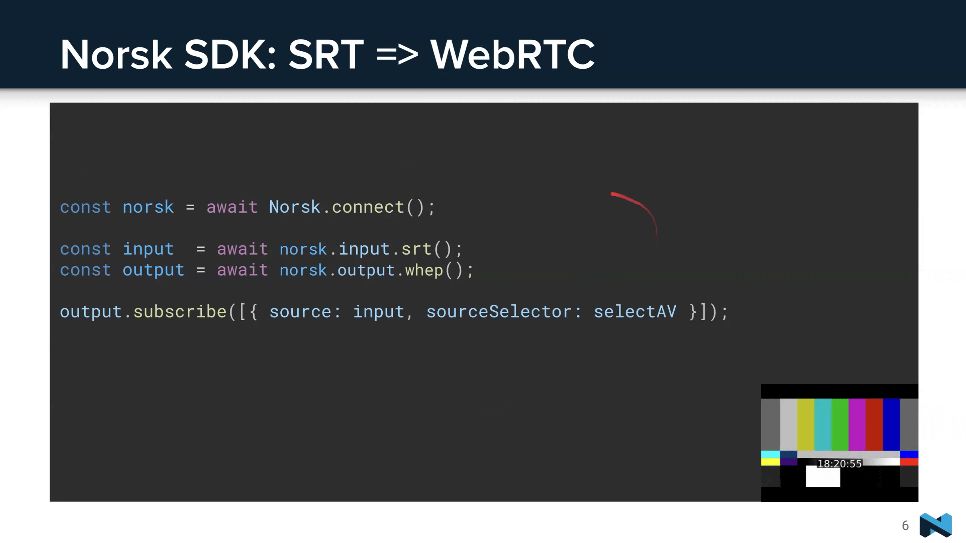Select Norsk SDK presentation tab

(328, 54)
